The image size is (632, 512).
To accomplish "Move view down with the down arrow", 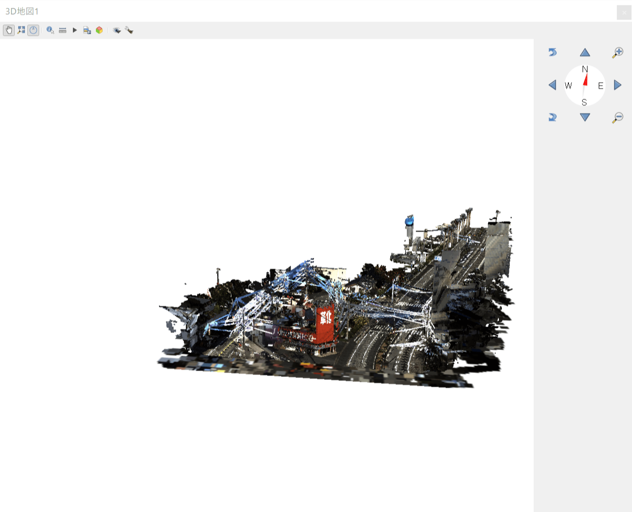I will tap(585, 117).
